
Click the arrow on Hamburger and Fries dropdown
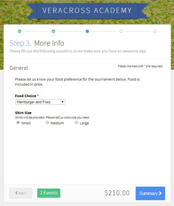[63, 102]
